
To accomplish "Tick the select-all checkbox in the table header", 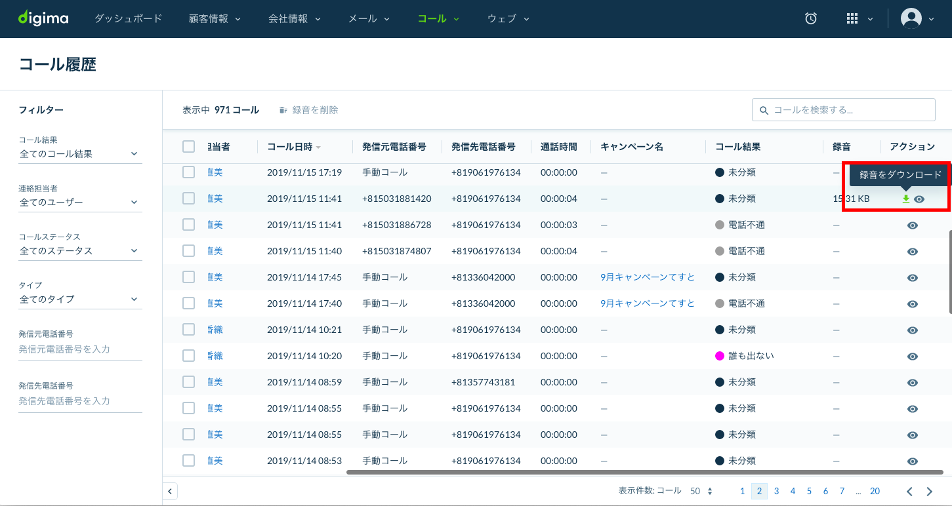I will point(188,146).
